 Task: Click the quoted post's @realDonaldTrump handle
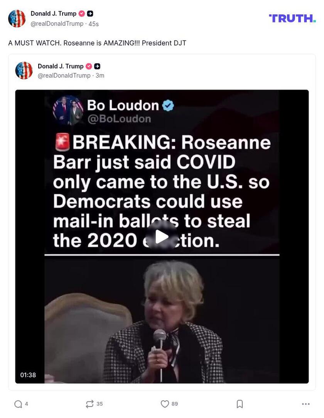(x=64, y=75)
